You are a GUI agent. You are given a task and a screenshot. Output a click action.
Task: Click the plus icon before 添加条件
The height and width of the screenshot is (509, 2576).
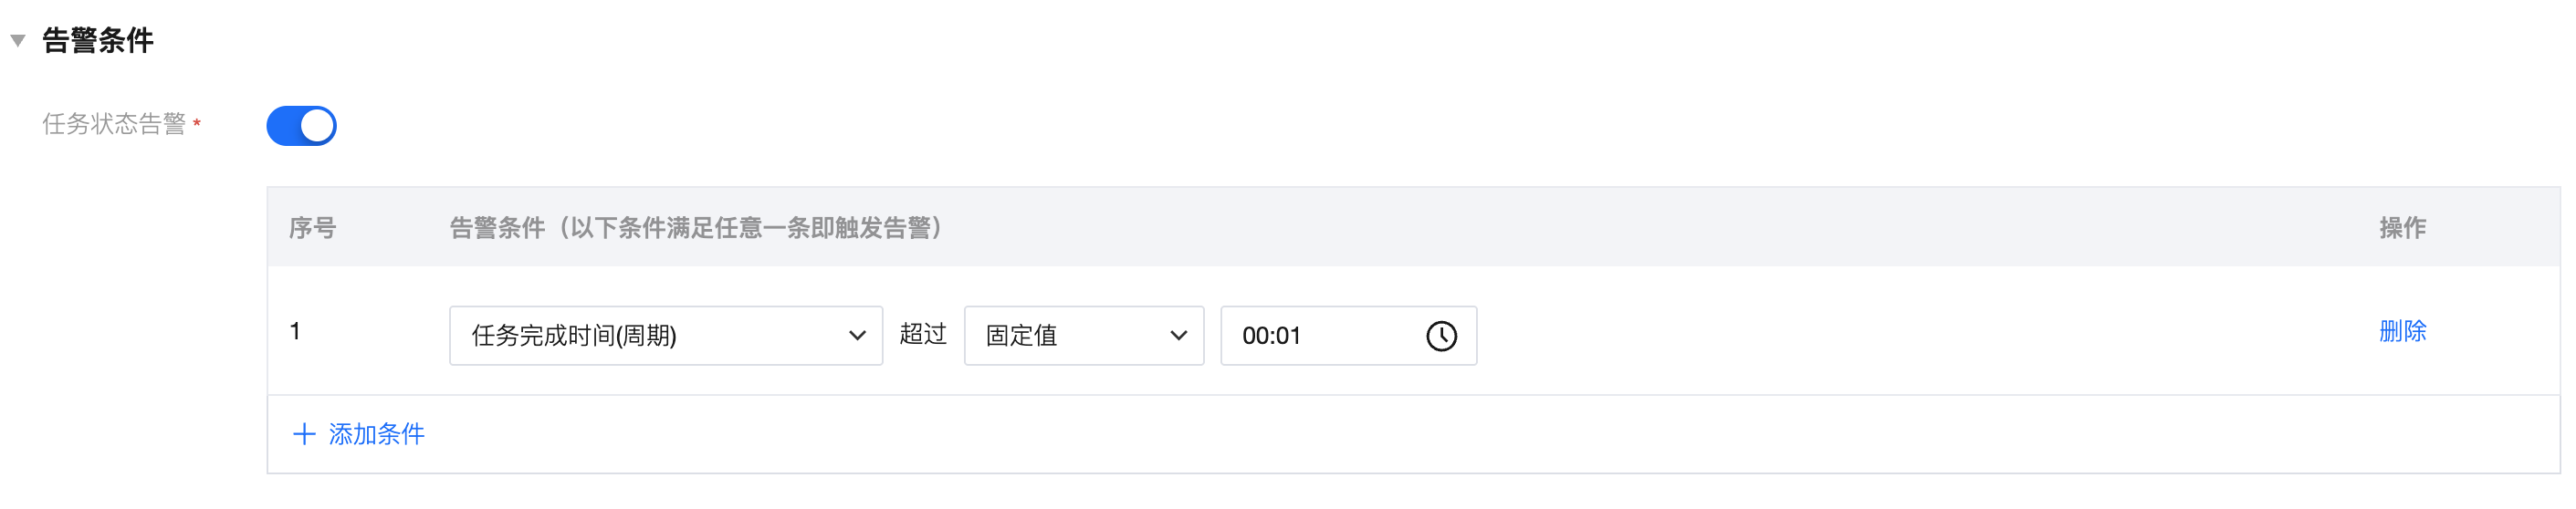pos(304,434)
